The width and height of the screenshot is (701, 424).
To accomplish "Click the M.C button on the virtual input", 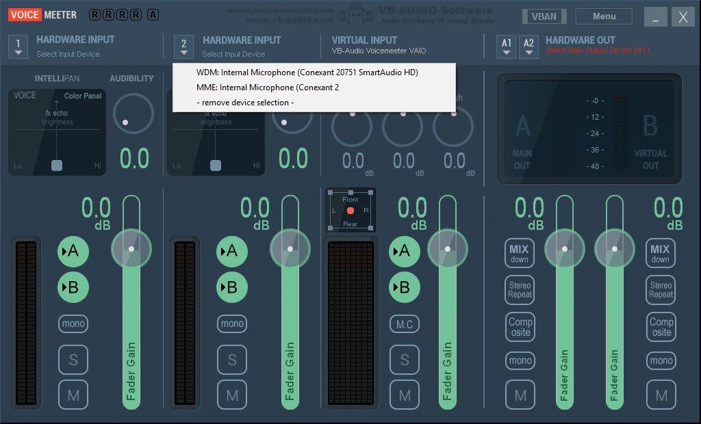I will (x=405, y=324).
